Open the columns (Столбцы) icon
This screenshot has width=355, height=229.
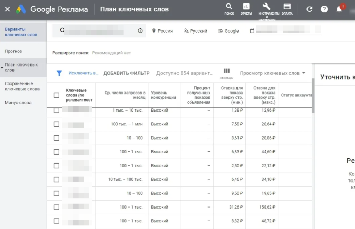(226, 73)
